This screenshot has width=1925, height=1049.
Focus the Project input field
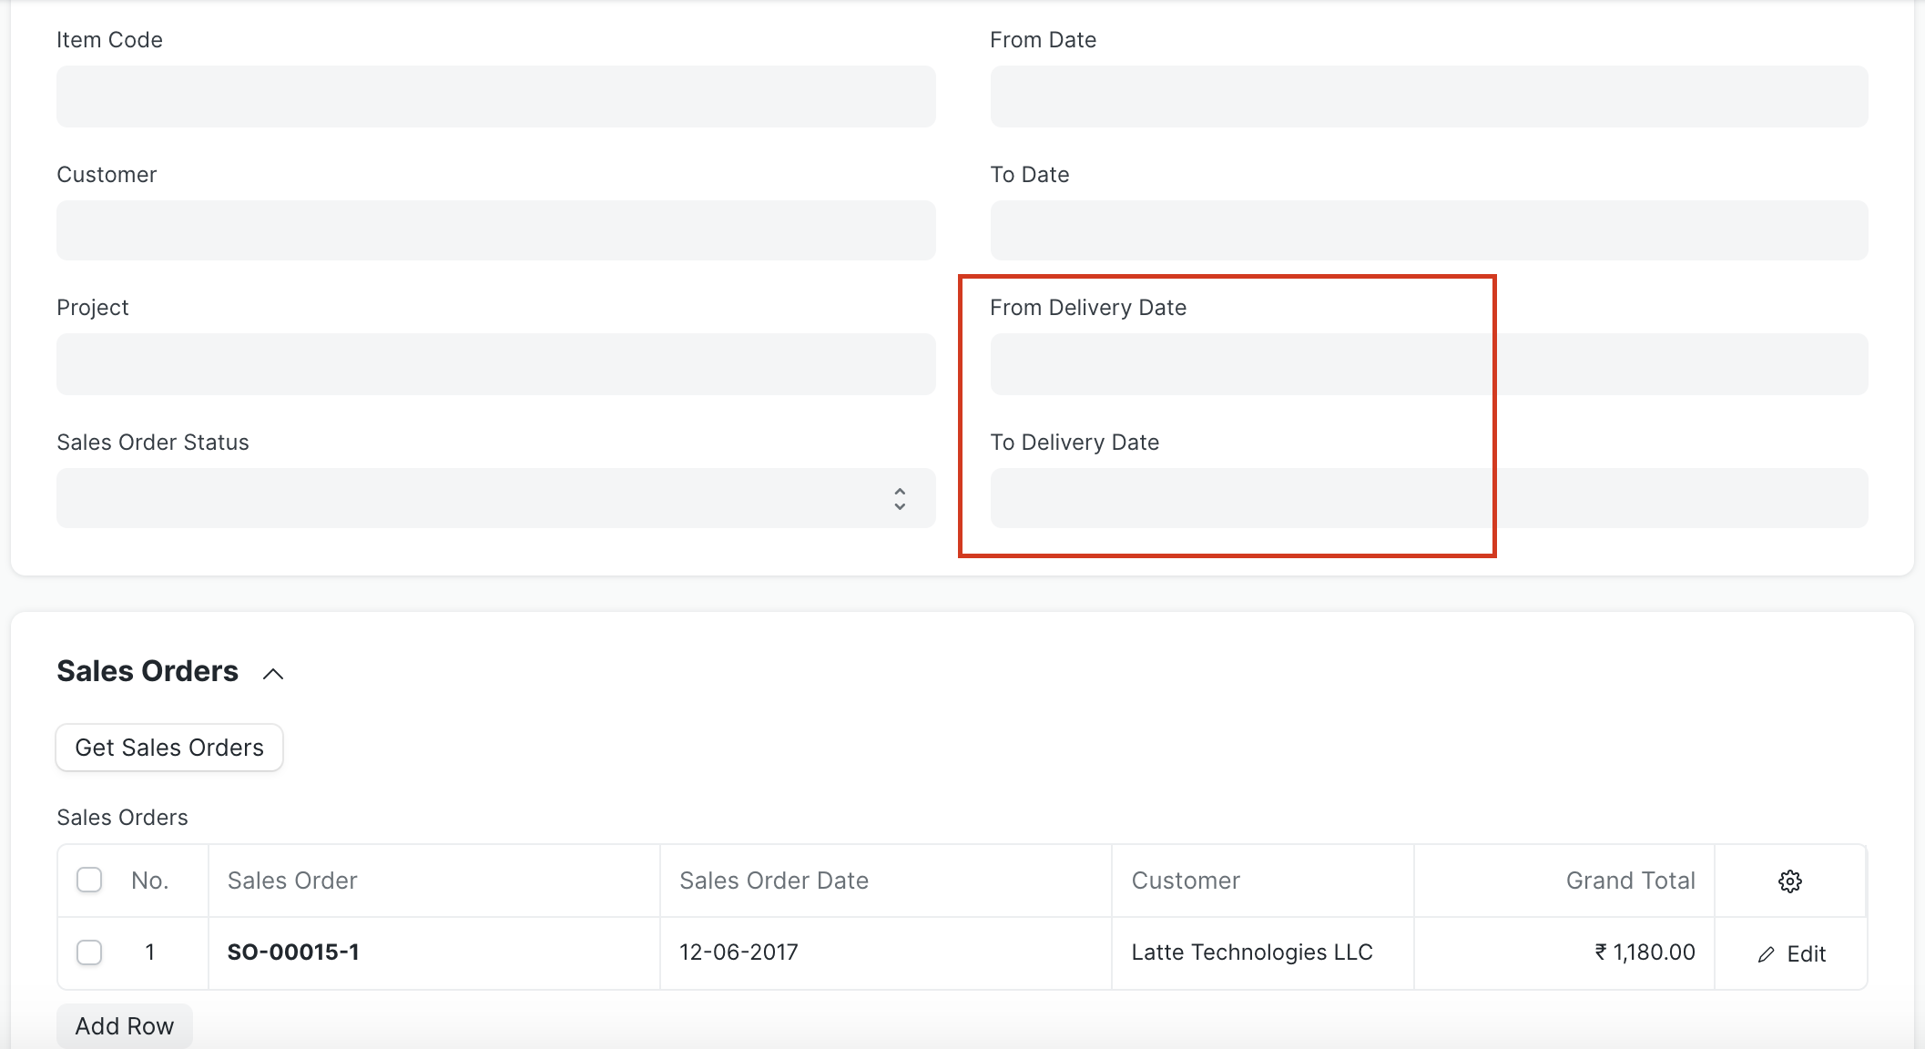tap(495, 364)
